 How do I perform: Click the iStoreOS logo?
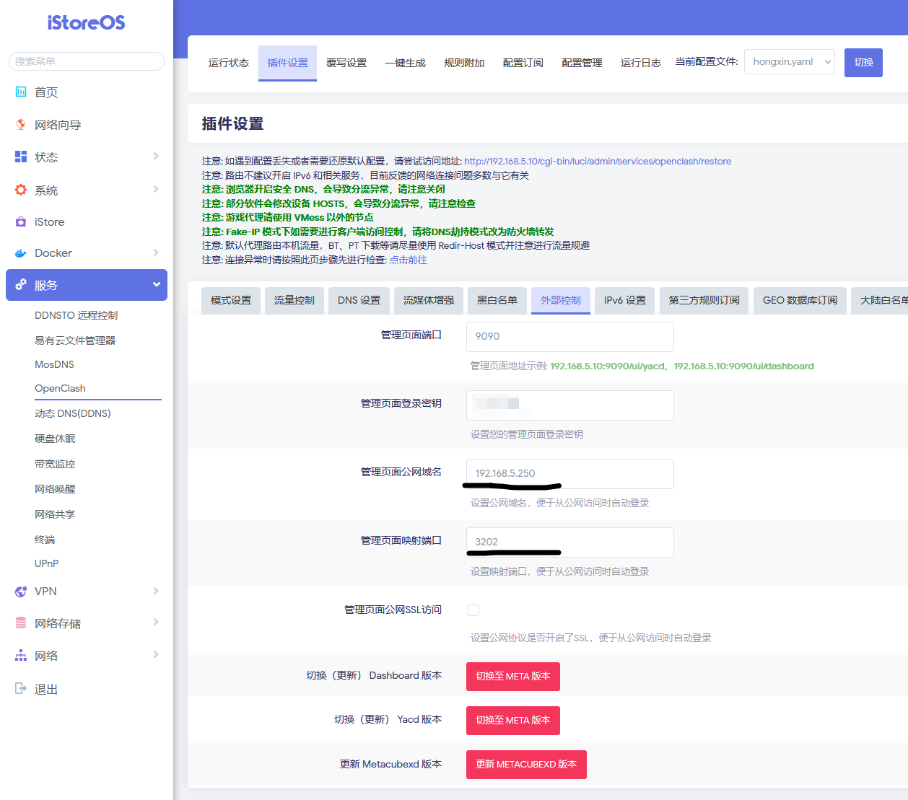click(87, 22)
